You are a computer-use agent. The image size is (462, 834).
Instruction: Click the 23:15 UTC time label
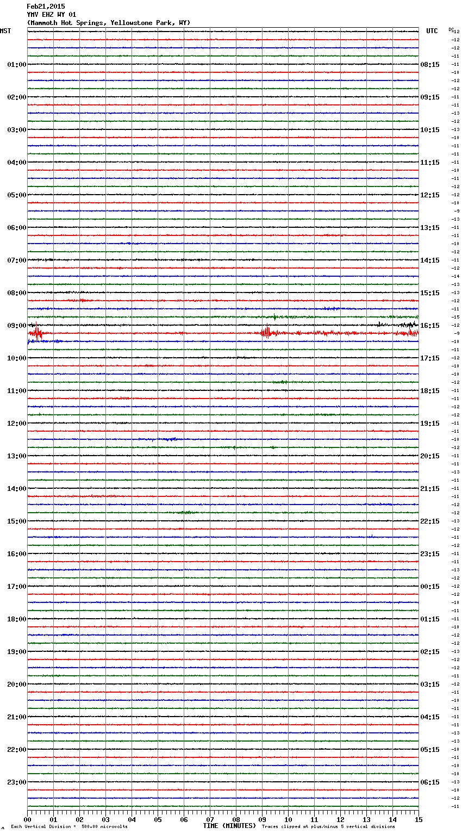click(430, 554)
